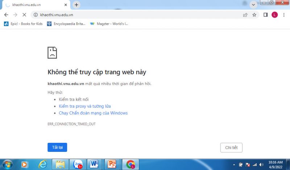Close the khaothi.vnu.edu.vn tab
This screenshot has width=290, height=170.
coord(66,5)
